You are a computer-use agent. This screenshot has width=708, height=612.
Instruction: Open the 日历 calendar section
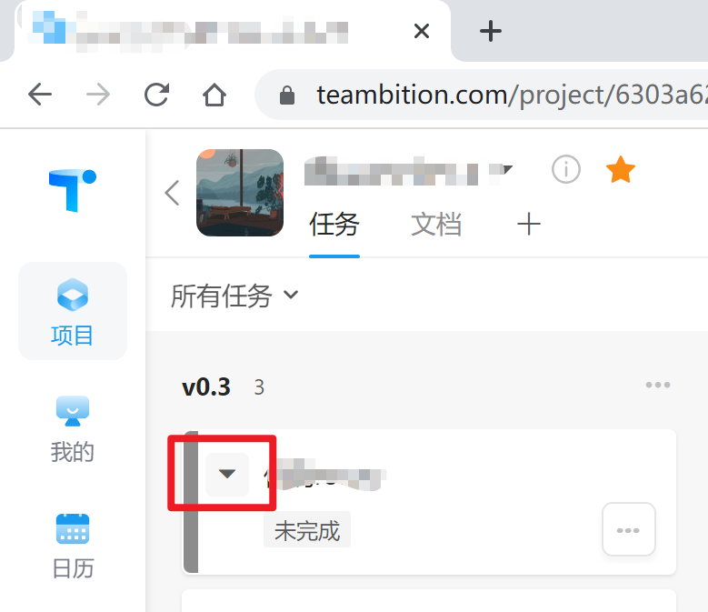pos(72,546)
